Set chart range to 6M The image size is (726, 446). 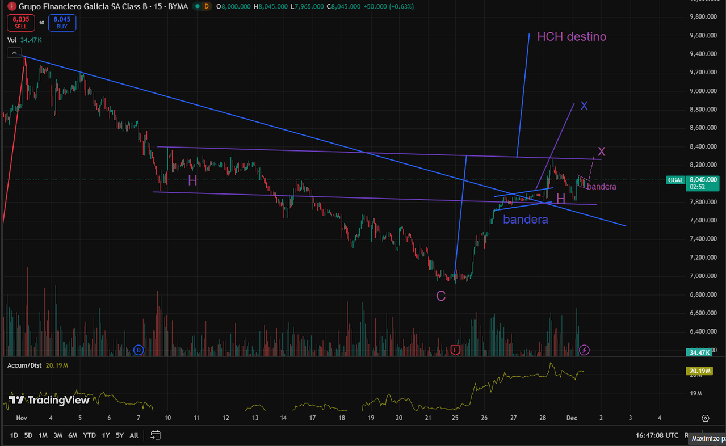[x=73, y=435]
